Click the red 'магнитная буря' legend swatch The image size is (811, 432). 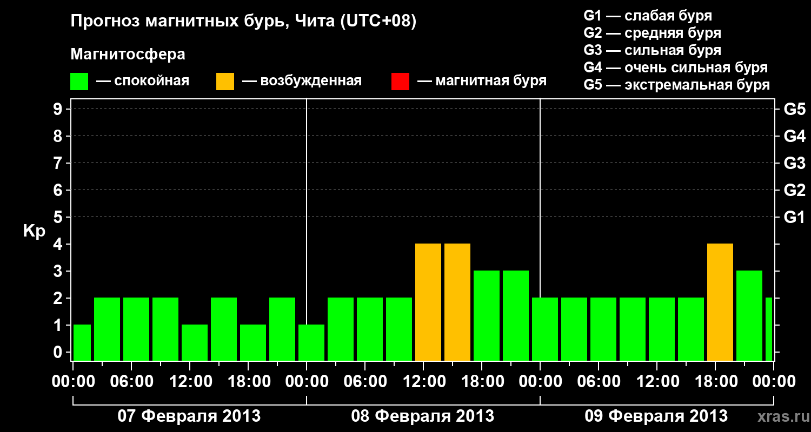tap(400, 82)
